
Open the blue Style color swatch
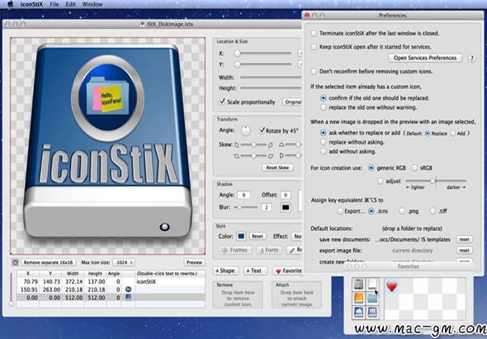(241, 237)
